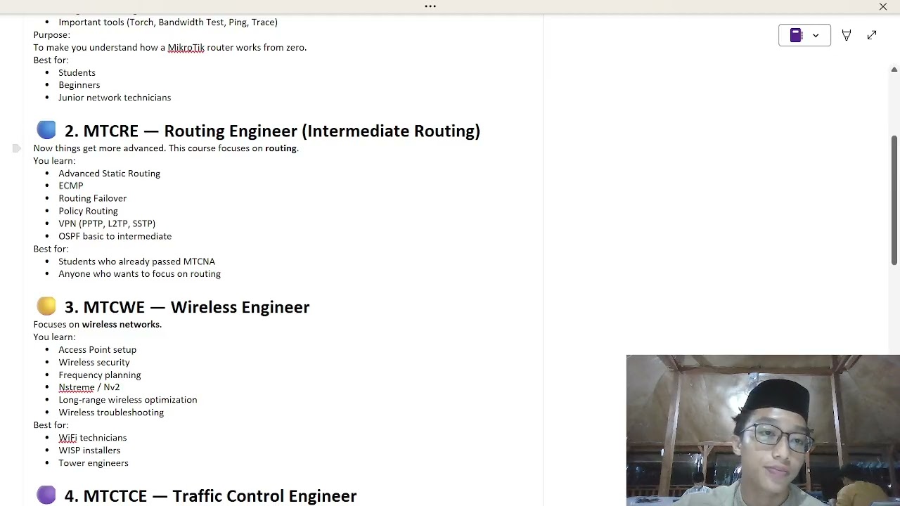The width and height of the screenshot is (900, 506).
Task: Click 'Students who already passed MTCNA'
Action: point(136,261)
